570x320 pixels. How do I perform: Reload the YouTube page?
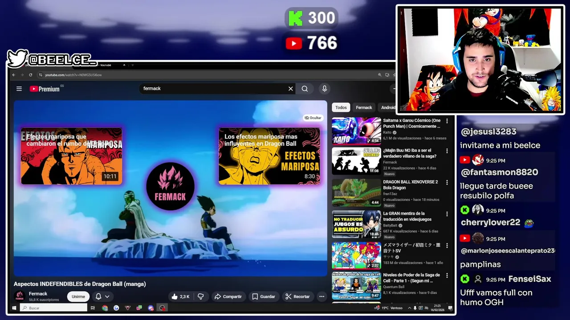click(x=30, y=75)
